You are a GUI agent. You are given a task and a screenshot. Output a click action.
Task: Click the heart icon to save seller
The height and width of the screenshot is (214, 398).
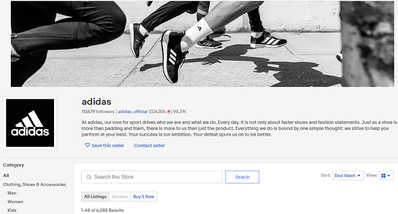(88, 145)
